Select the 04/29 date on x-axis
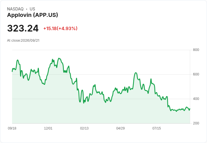The height and width of the screenshot is (143, 207). 120,128
